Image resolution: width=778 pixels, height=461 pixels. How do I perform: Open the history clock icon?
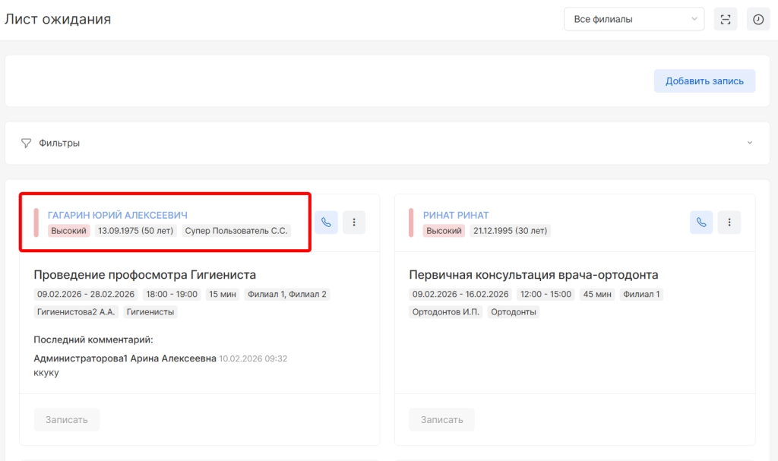[x=758, y=20]
